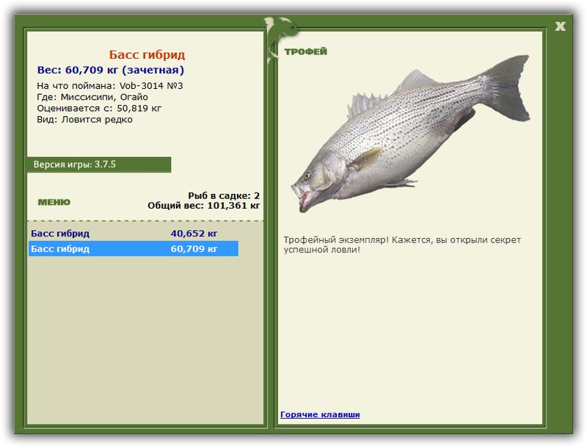Open the МЕНЮ menu

tap(54, 202)
